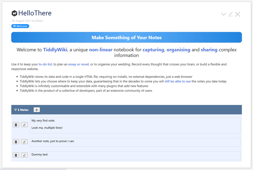Open the more actions chevron for HelloThere
Viewport: 253px width, 170px height.
click(224, 14)
